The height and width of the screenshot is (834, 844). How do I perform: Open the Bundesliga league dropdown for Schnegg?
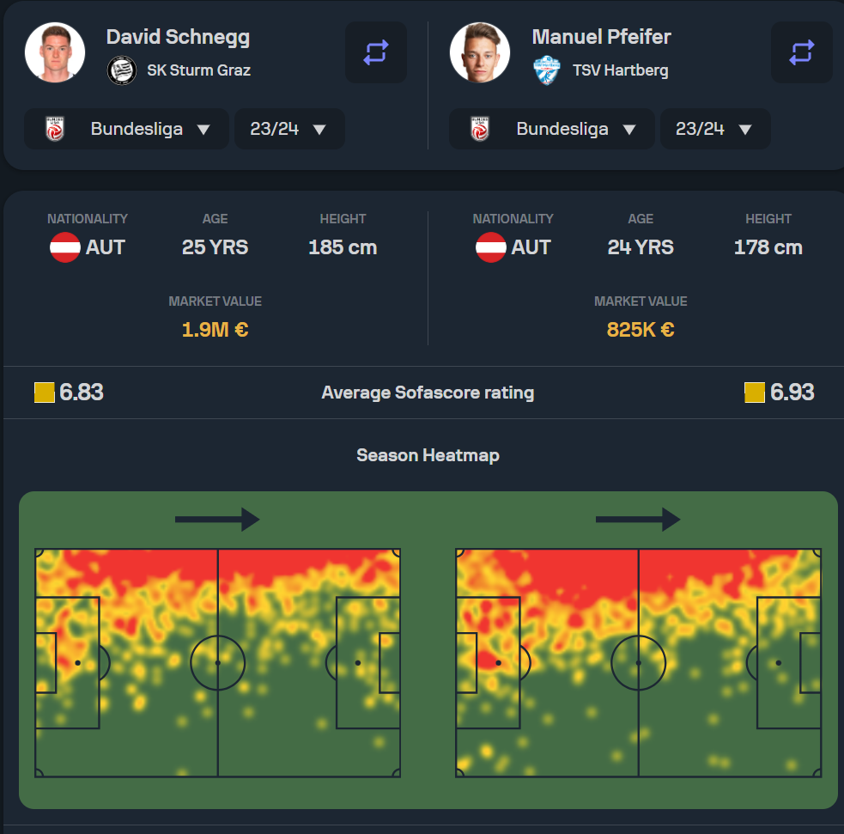tap(126, 129)
